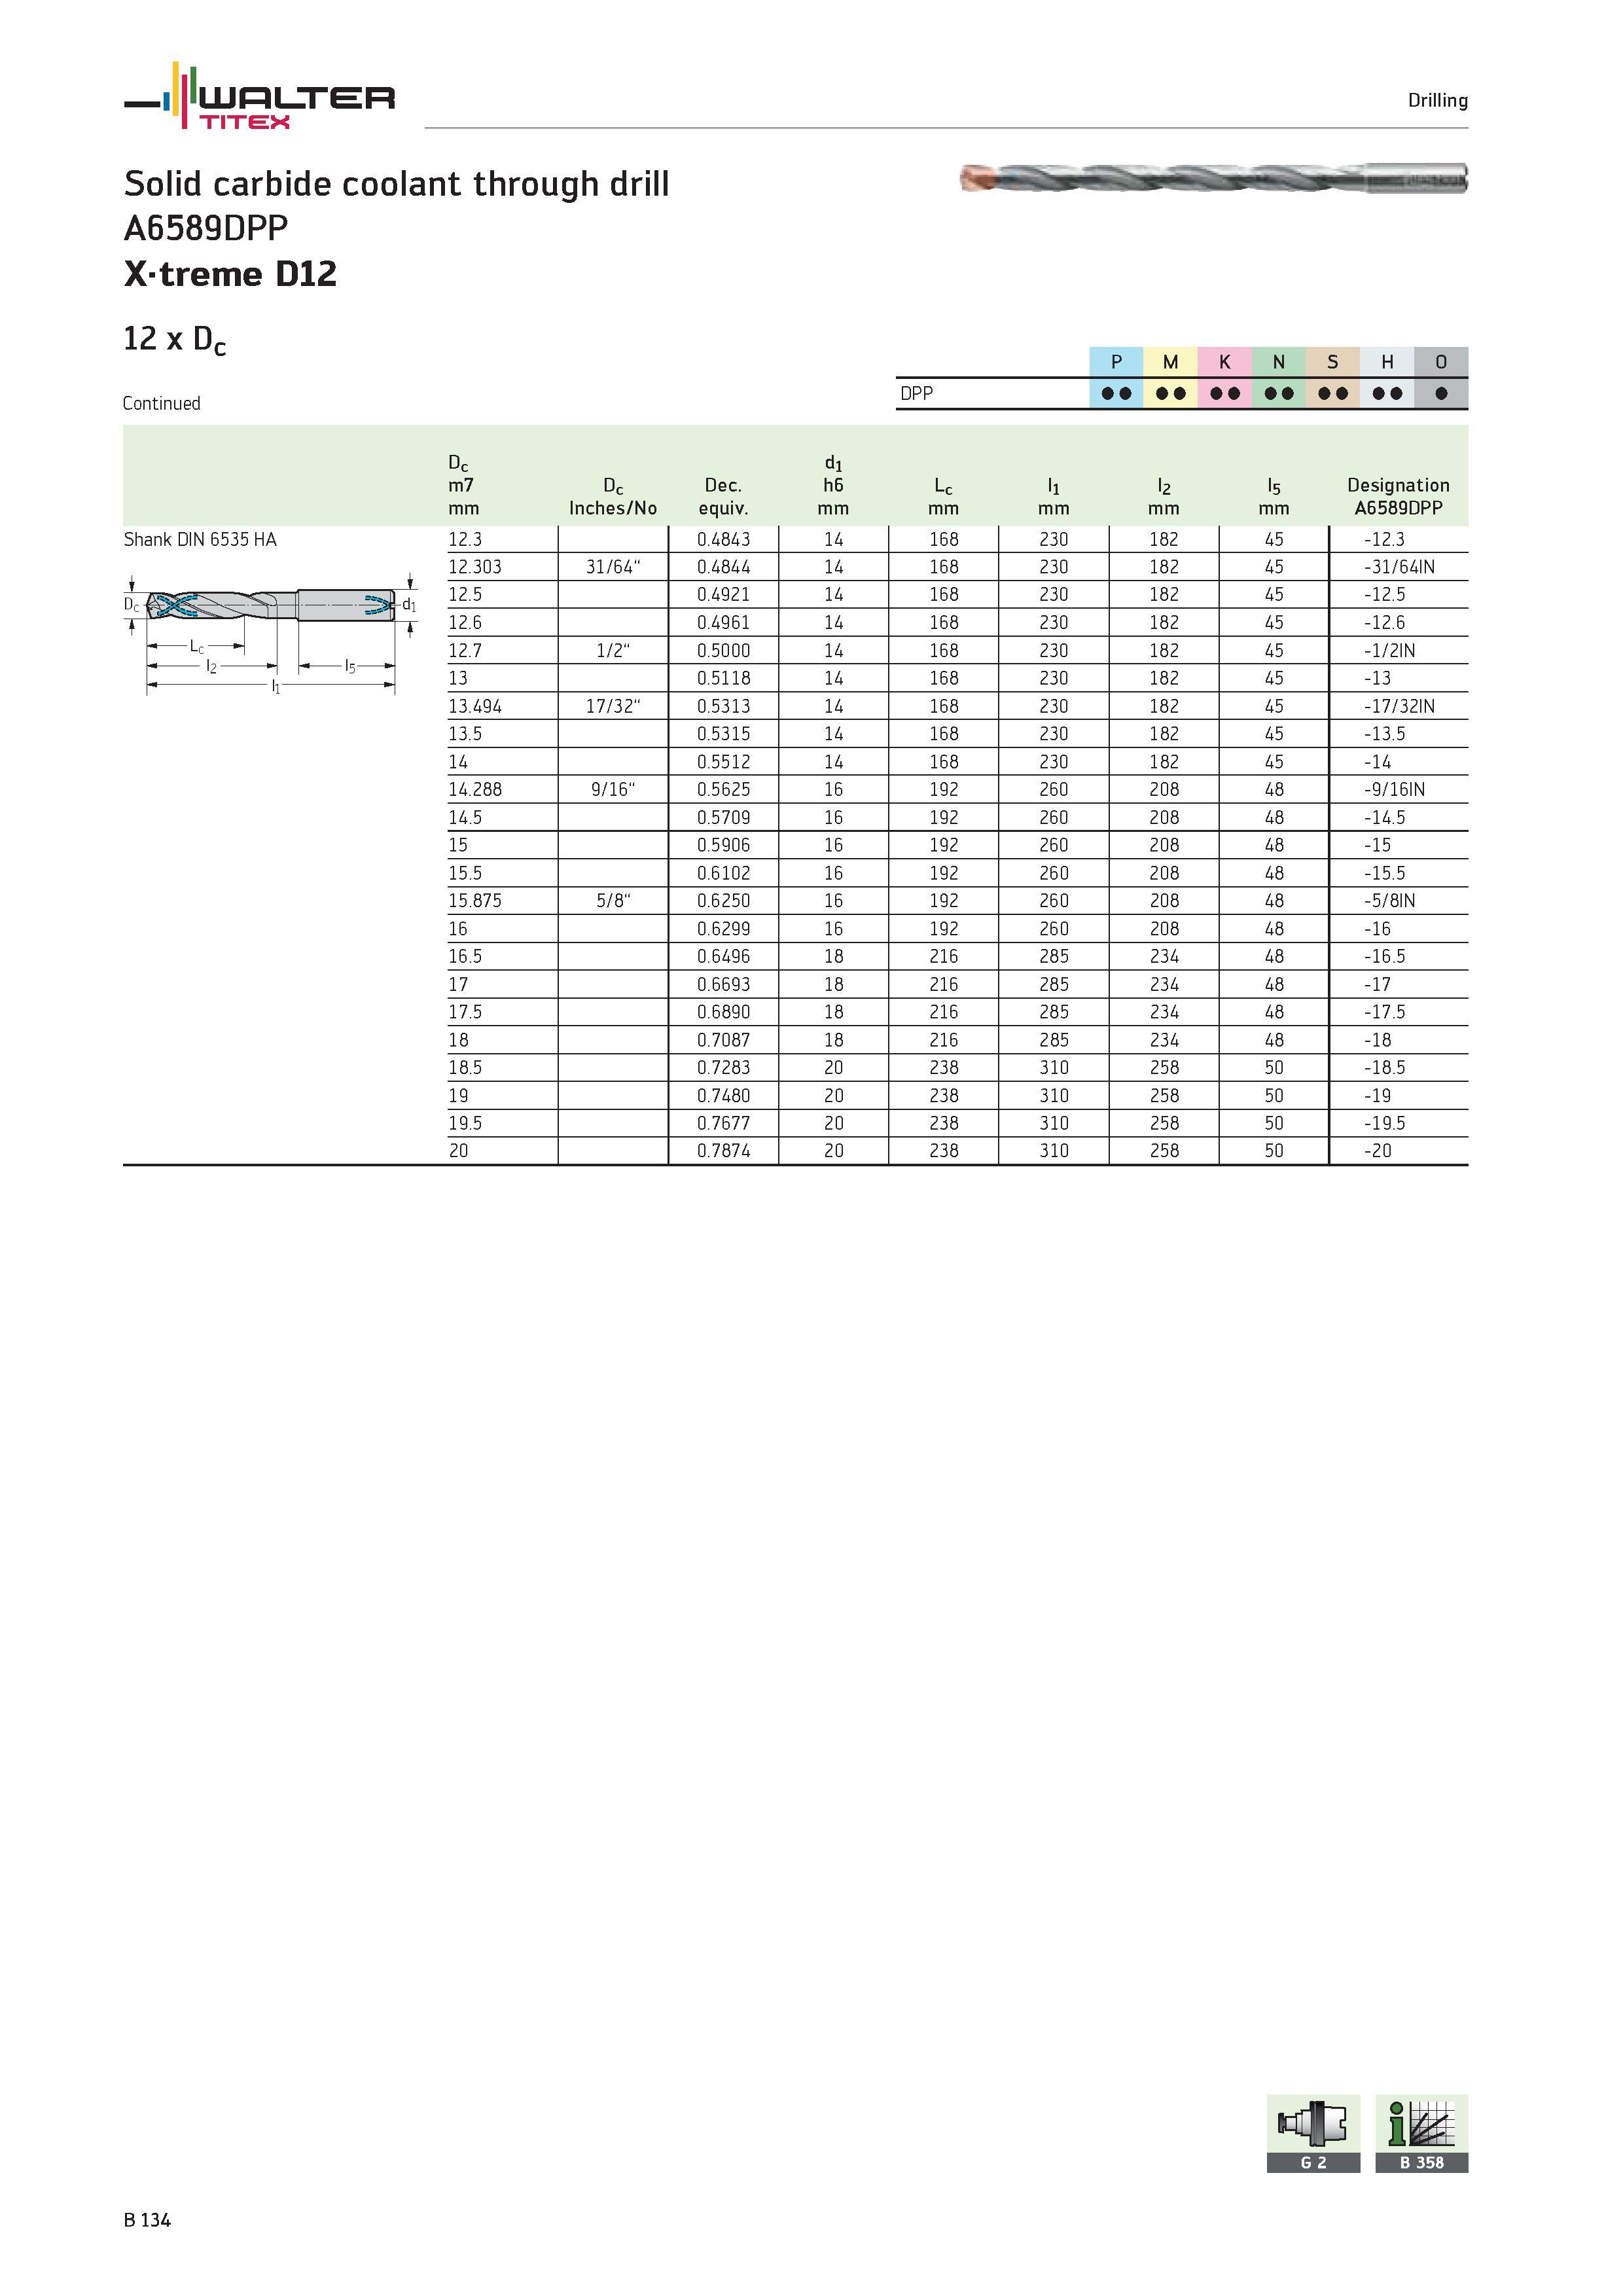
Task: Click the '31/64"' inch size cell
Action: pyautogui.click(x=613, y=567)
